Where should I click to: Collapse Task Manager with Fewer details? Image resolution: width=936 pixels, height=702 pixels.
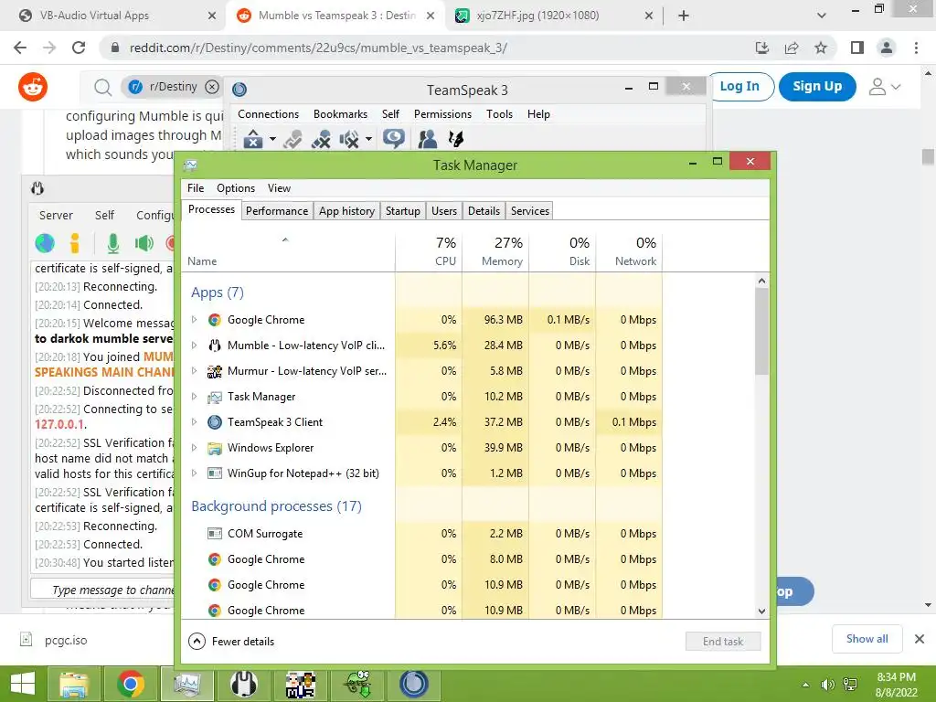click(x=231, y=642)
